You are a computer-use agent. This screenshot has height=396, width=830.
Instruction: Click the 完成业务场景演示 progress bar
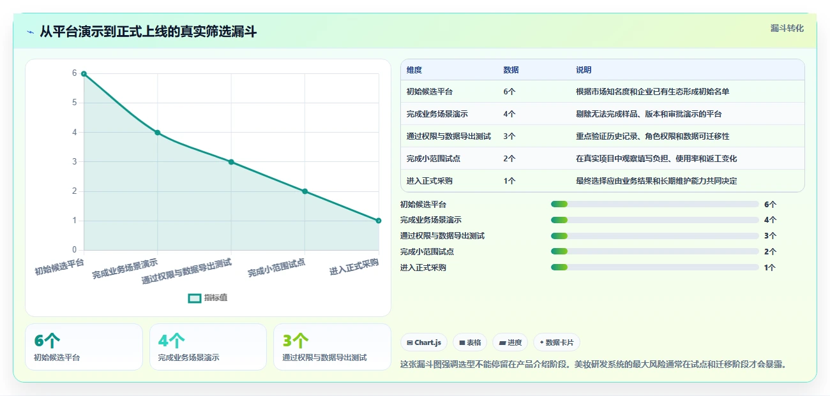click(x=654, y=220)
